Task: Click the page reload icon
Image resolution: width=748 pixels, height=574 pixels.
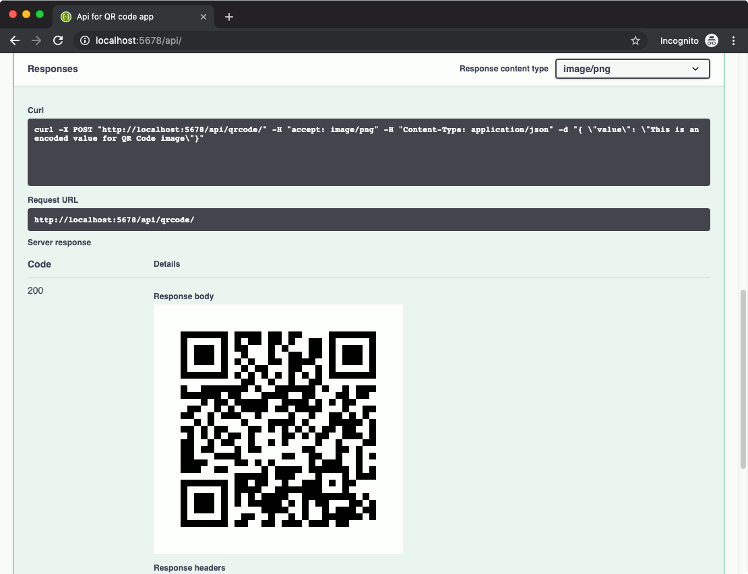Action: point(58,40)
